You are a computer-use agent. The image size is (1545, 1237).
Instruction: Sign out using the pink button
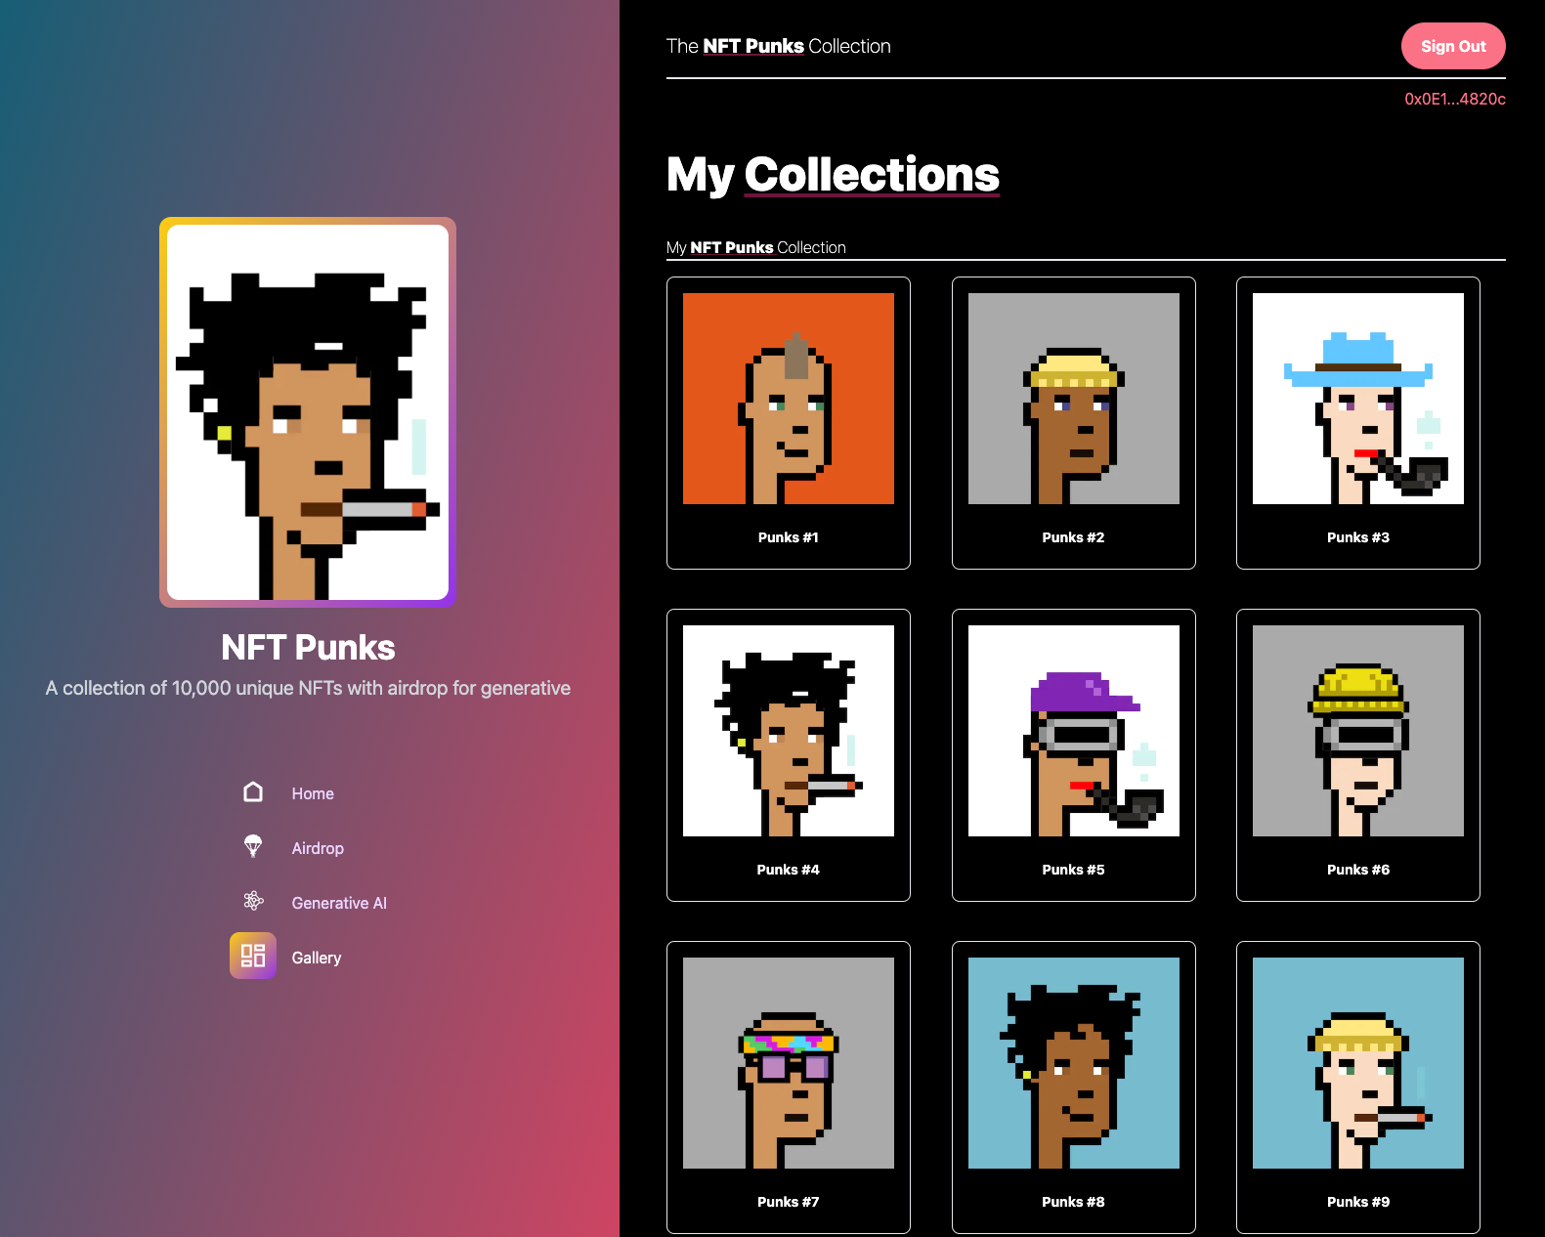coord(1453,46)
